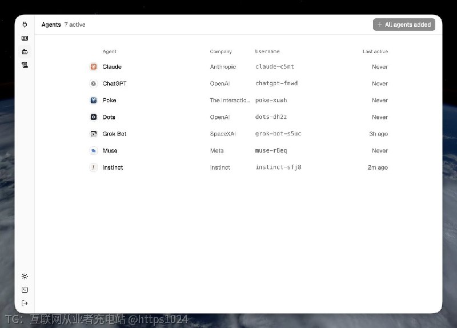Open the scroll logs sidebar icon
The height and width of the screenshot is (328, 457).
click(25, 65)
